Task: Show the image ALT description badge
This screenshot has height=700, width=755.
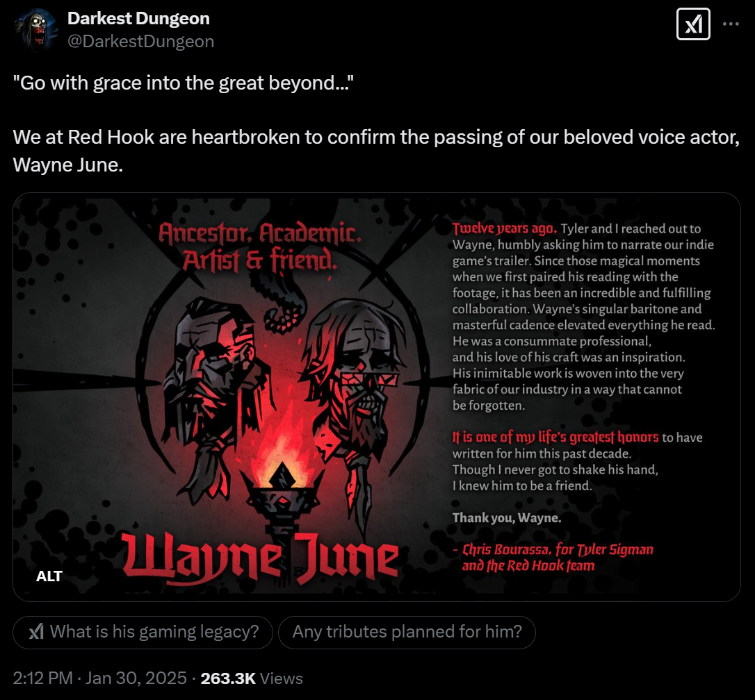Action: (49, 576)
